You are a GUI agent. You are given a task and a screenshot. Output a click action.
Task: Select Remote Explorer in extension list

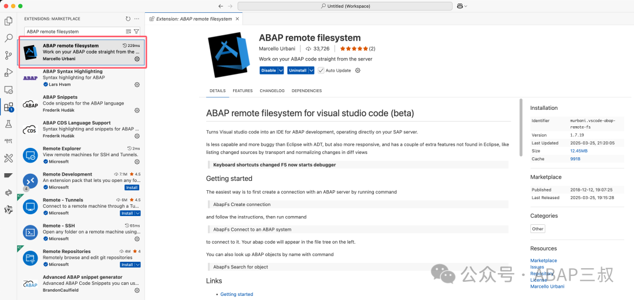[81, 155]
